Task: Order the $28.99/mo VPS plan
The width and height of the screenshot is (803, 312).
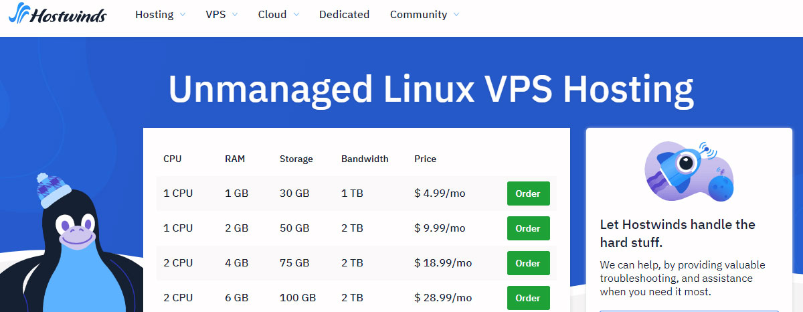Action: [x=528, y=298]
